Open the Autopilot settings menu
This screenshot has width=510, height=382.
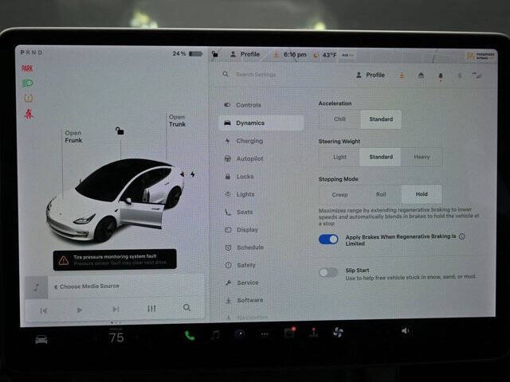click(243, 158)
